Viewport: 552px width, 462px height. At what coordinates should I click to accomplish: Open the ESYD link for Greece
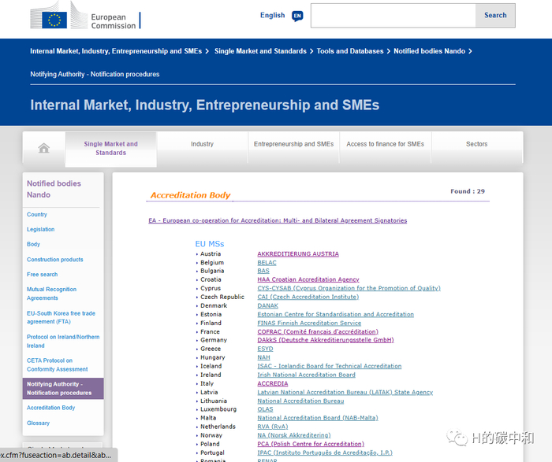[265, 349]
